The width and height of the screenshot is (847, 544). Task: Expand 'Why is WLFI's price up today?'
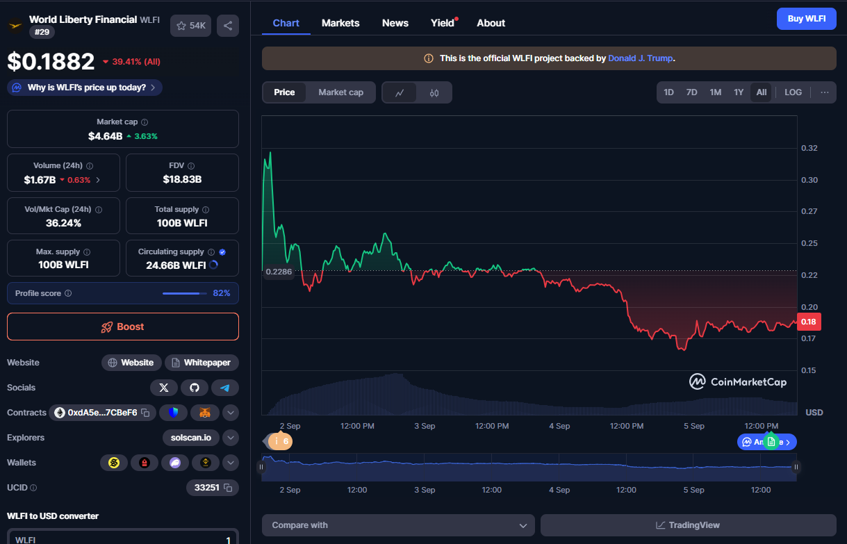[85, 88]
